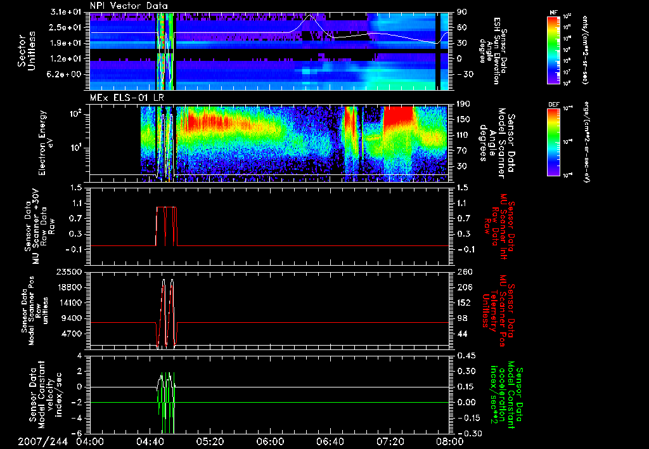Click the '0.45' acceleration tick value

(466, 356)
